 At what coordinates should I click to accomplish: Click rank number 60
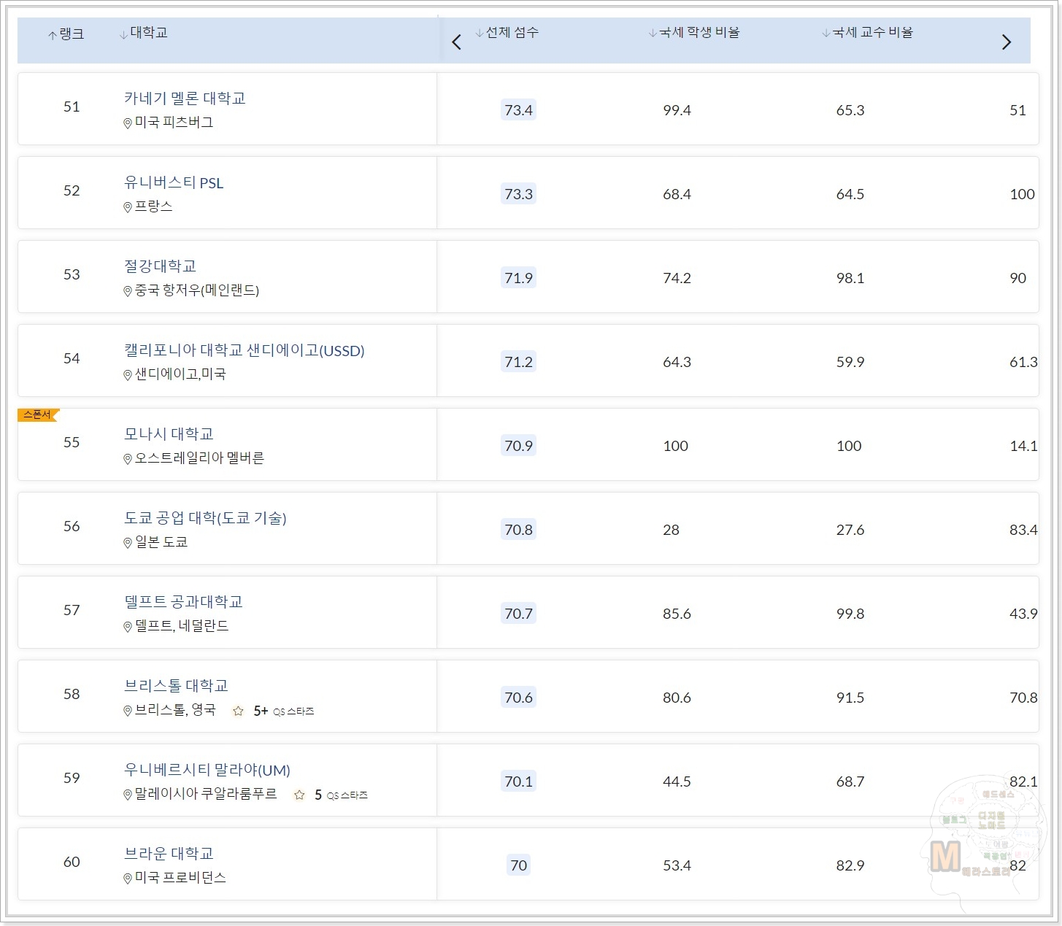click(72, 862)
